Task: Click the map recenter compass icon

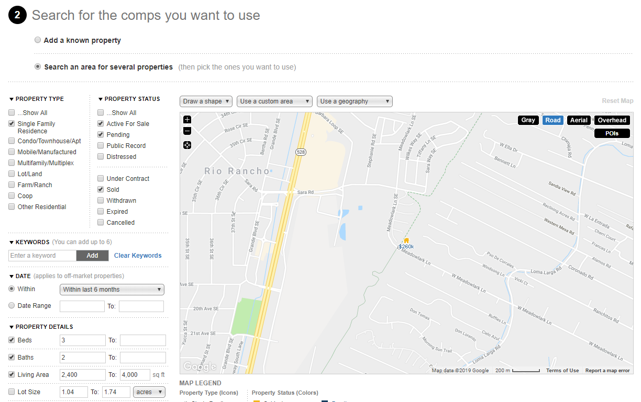Action: tap(187, 145)
